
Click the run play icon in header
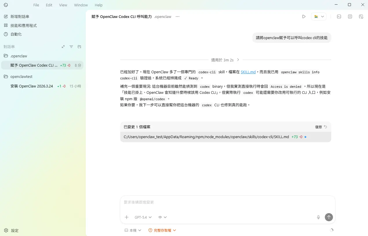point(304,17)
